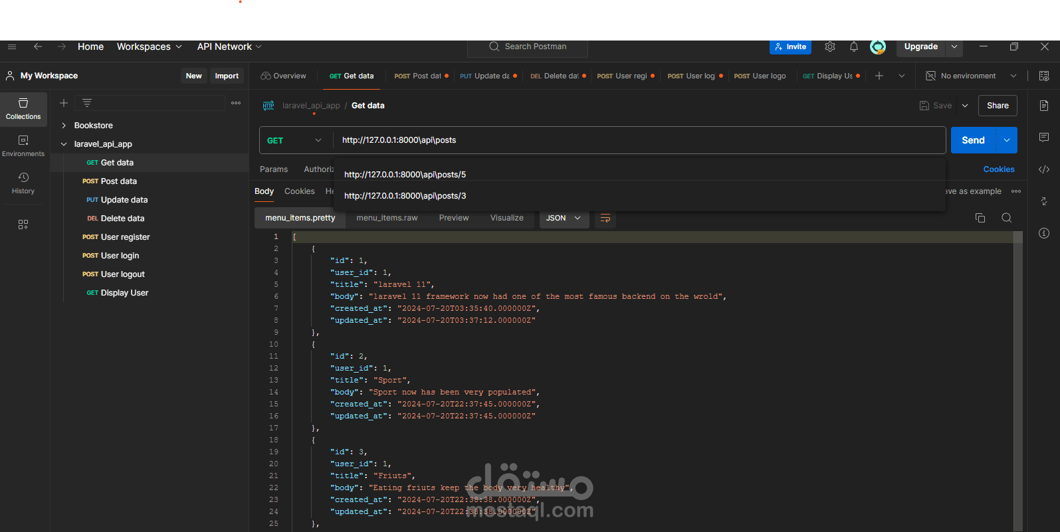Viewport: 1060px width, 532px height.
Task: Open the Upgrade options chevron
Action: pyautogui.click(x=954, y=46)
